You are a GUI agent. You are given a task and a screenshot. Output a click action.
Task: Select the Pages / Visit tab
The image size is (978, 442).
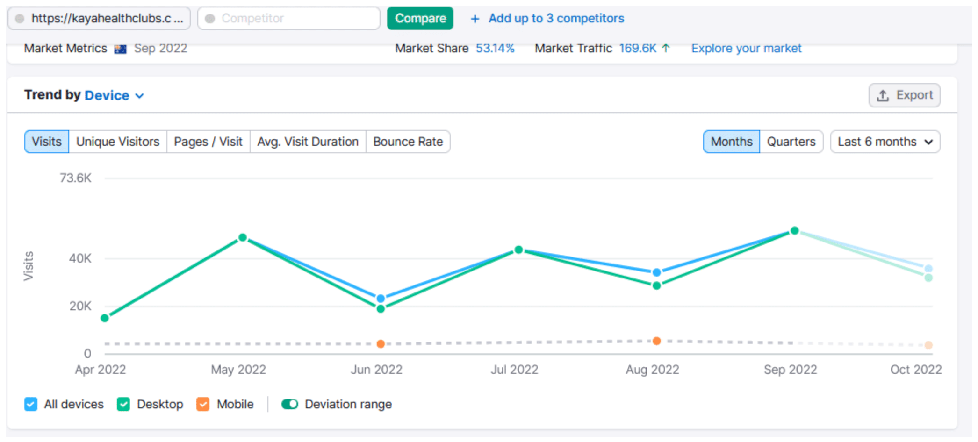pyautogui.click(x=208, y=142)
